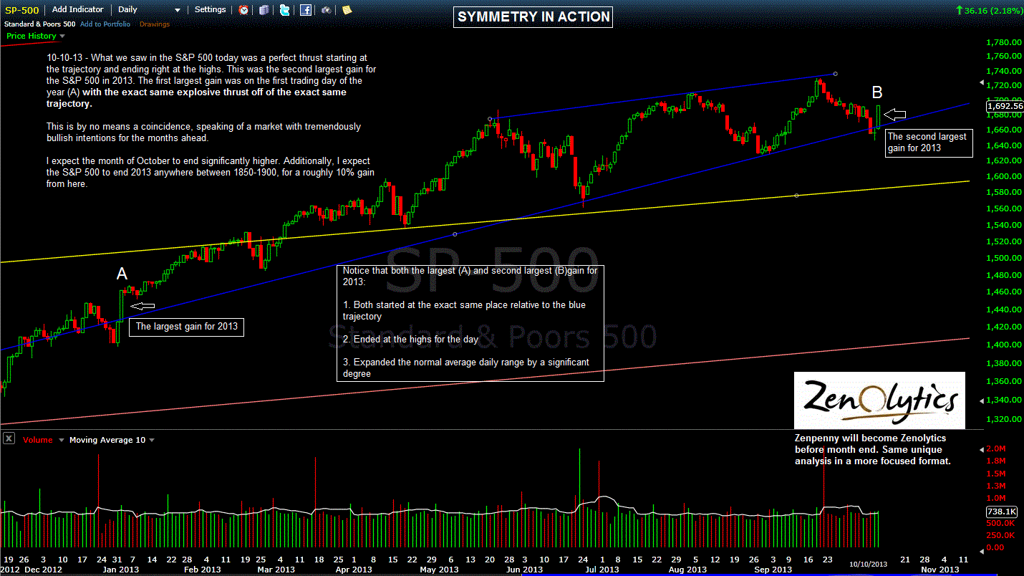Viewport: 1024px width, 576px height.
Task: Click the 1,320.00 price axis label
Action: point(1003,418)
